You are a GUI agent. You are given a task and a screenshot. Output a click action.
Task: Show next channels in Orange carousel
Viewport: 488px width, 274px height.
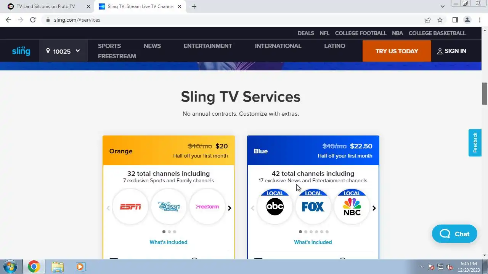point(230,208)
